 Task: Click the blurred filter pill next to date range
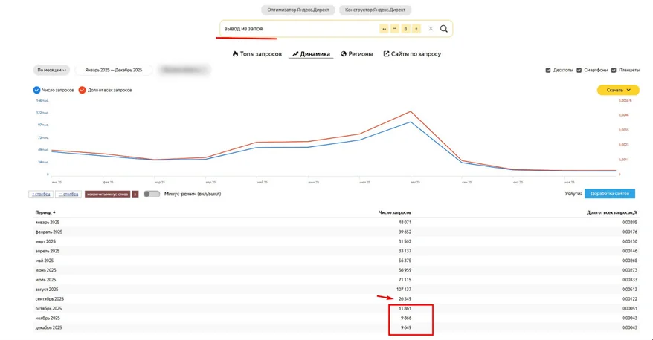(184, 70)
